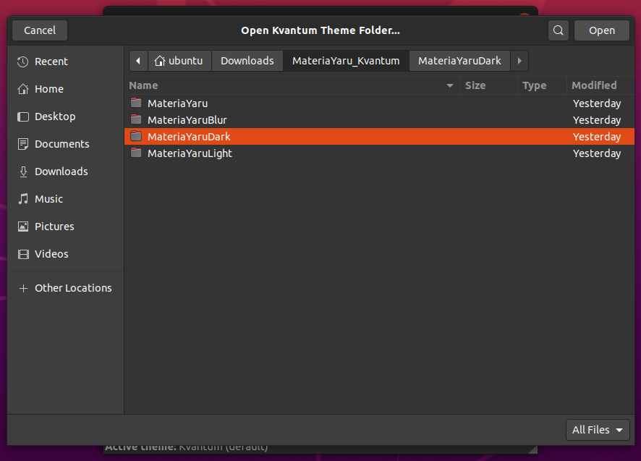Select MateriaYaruDark in the path bar
The height and width of the screenshot is (461, 641).
click(459, 61)
